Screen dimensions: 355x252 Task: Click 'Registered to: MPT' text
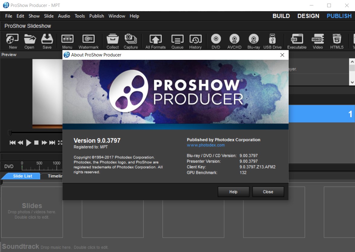coord(90,147)
